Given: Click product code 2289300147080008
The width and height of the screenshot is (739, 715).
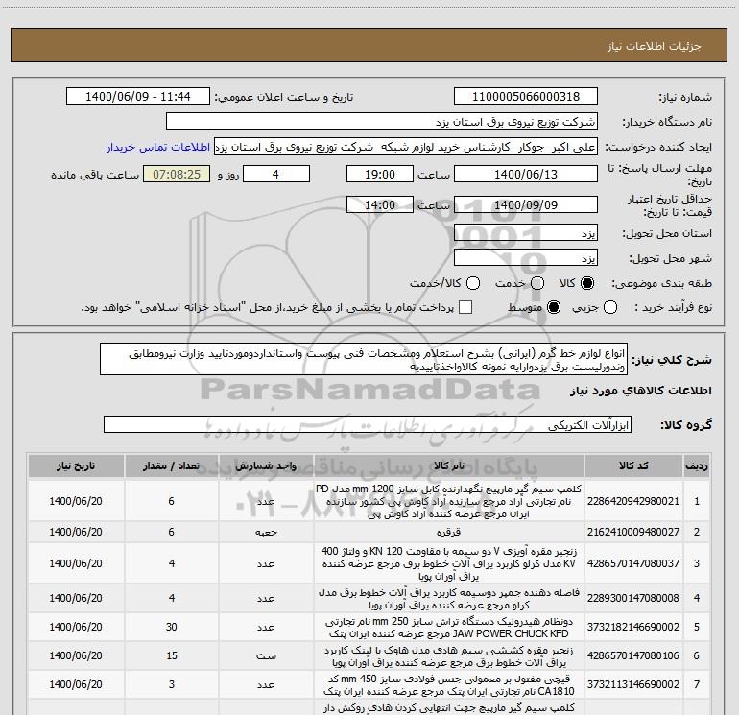Looking at the screenshot, I should 633,598.
